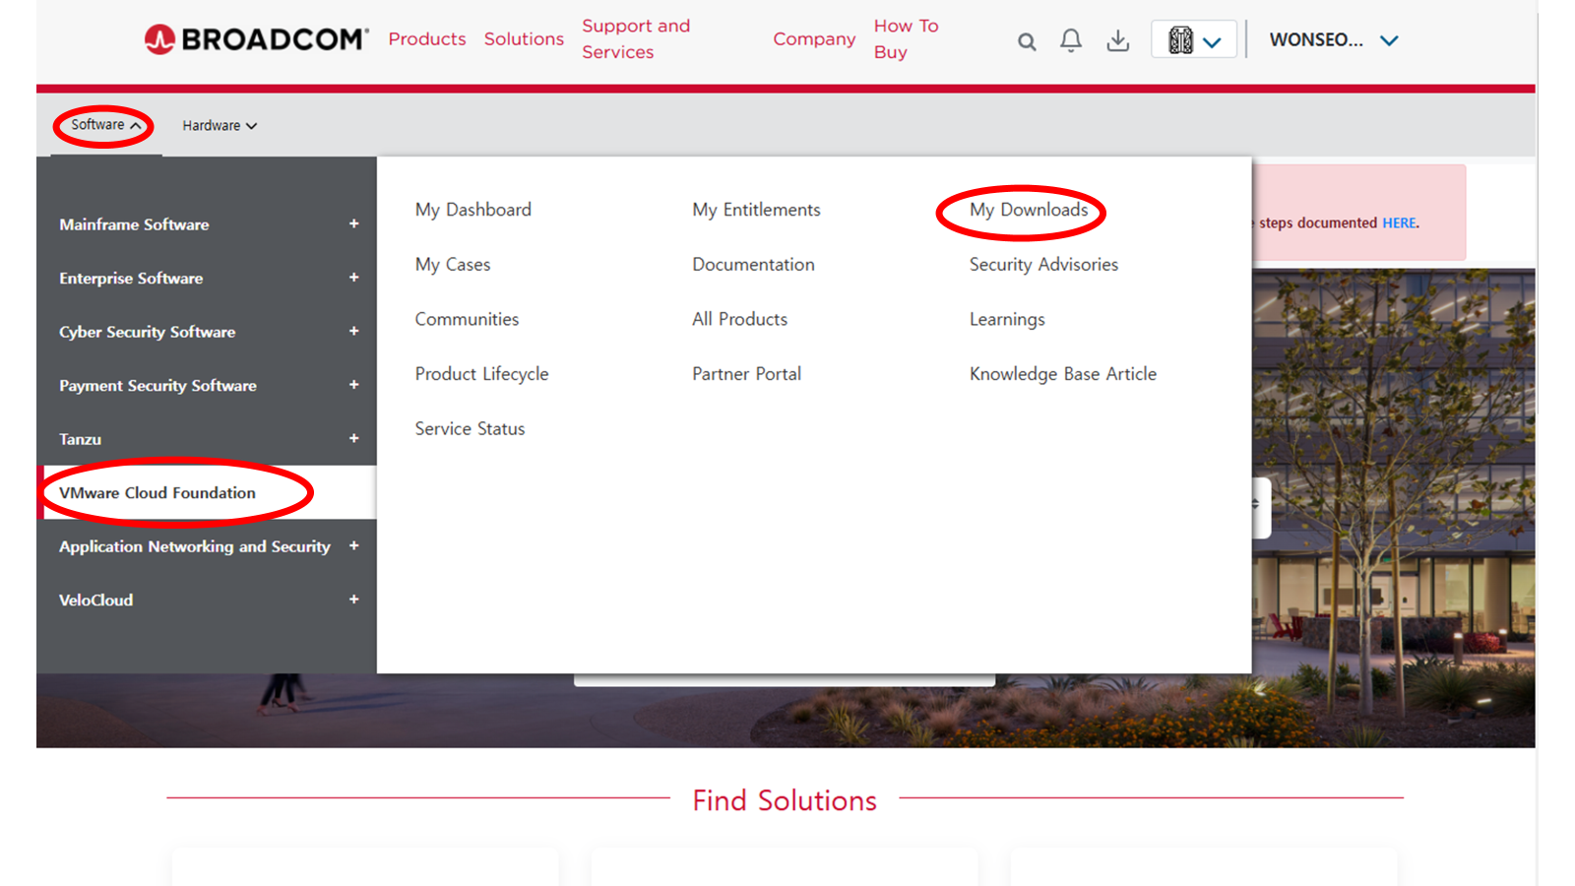Expand Mainframe Software plus icon
The image size is (1575, 886).
[x=353, y=223]
